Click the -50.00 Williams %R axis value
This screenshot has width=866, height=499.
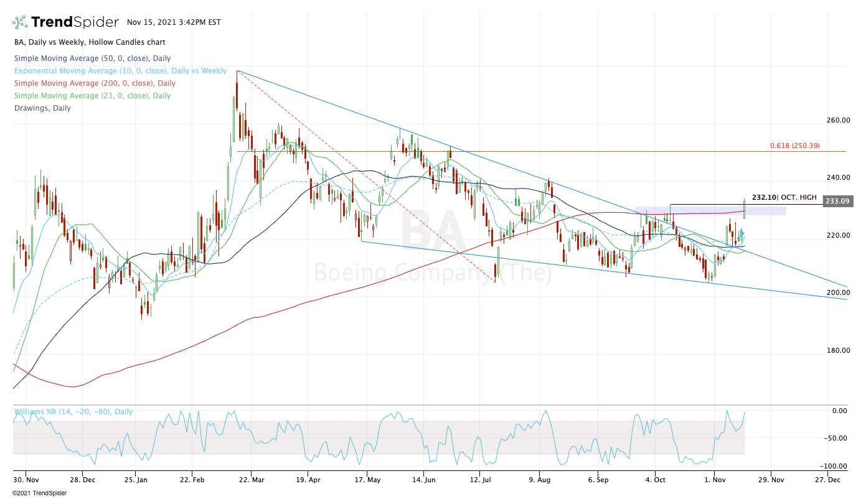click(836, 438)
